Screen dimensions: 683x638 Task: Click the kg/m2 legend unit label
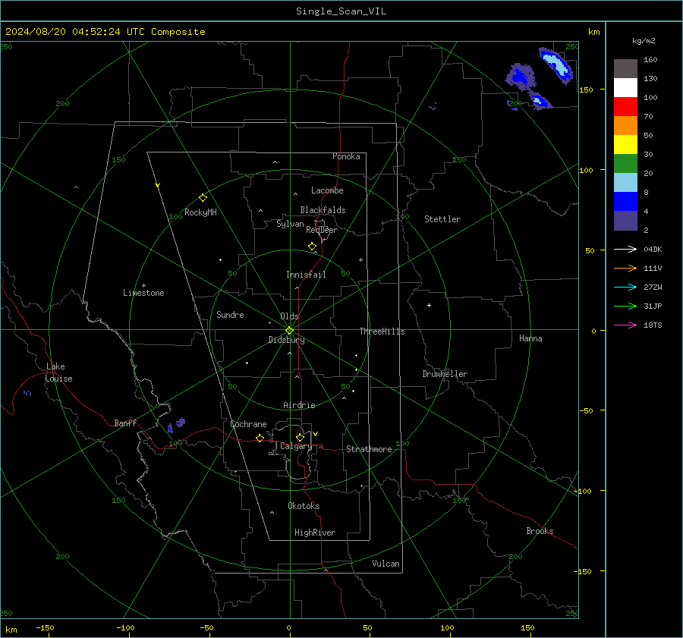coord(644,41)
